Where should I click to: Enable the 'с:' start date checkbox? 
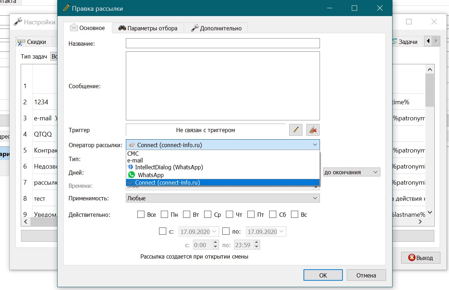click(x=162, y=231)
